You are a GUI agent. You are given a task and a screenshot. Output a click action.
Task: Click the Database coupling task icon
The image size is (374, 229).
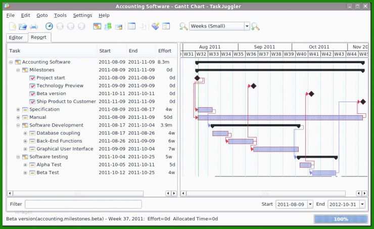(32, 133)
